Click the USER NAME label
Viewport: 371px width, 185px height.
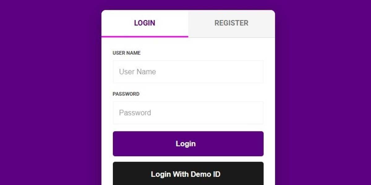pyautogui.click(x=126, y=53)
